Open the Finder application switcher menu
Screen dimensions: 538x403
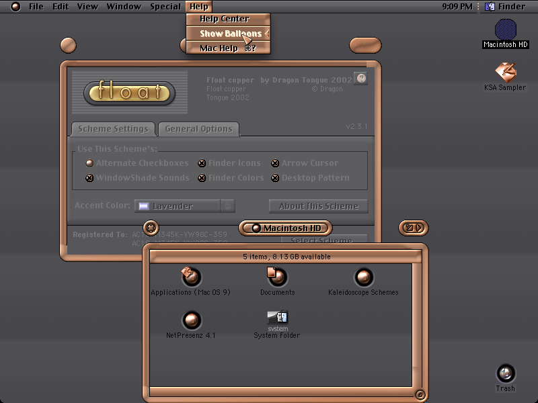pos(505,7)
